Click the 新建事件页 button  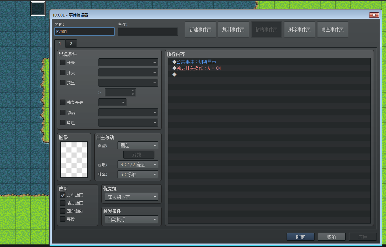200,29
